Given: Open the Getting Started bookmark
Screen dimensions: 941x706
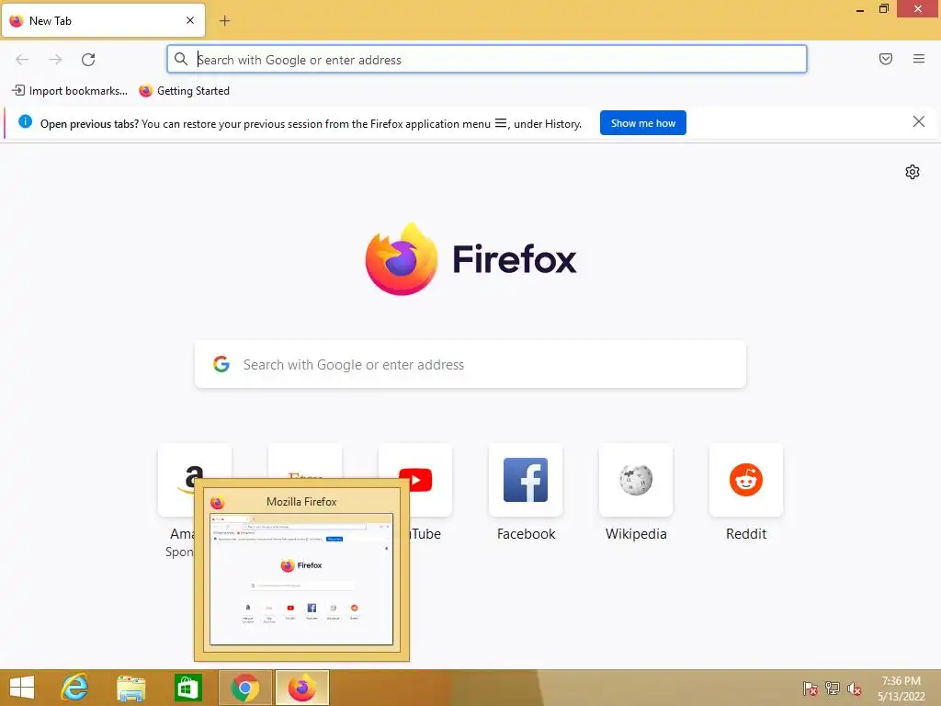Looking at the screenshot, I should click(x=184, y=91).
